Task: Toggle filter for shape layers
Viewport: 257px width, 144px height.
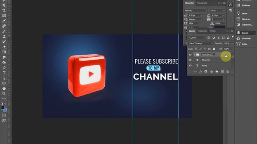Action: pyautogui.click(x=223, y=38)
